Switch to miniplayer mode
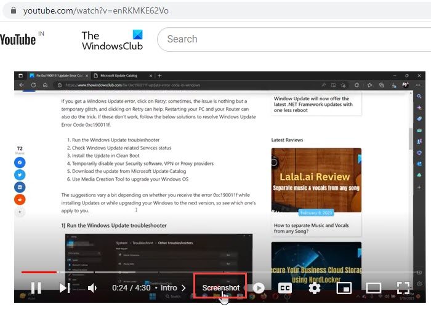 (344, 288)
